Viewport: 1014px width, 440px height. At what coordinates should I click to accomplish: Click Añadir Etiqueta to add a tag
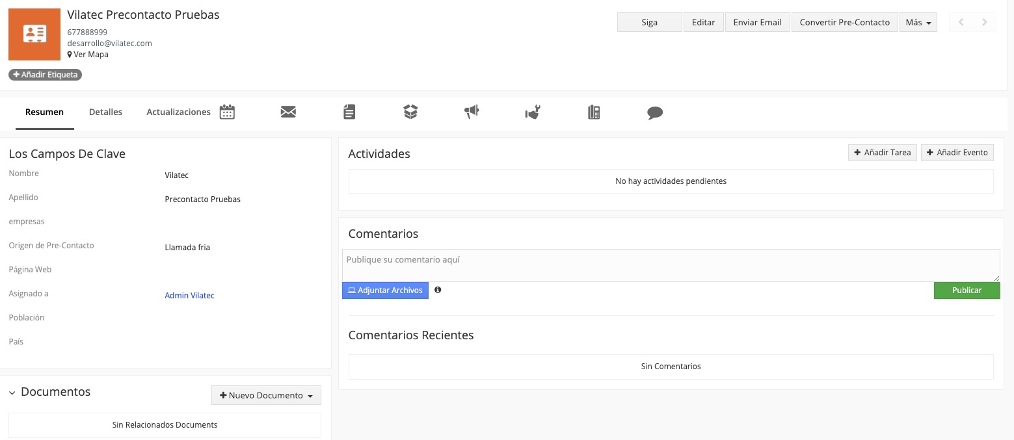click(46, 75)
